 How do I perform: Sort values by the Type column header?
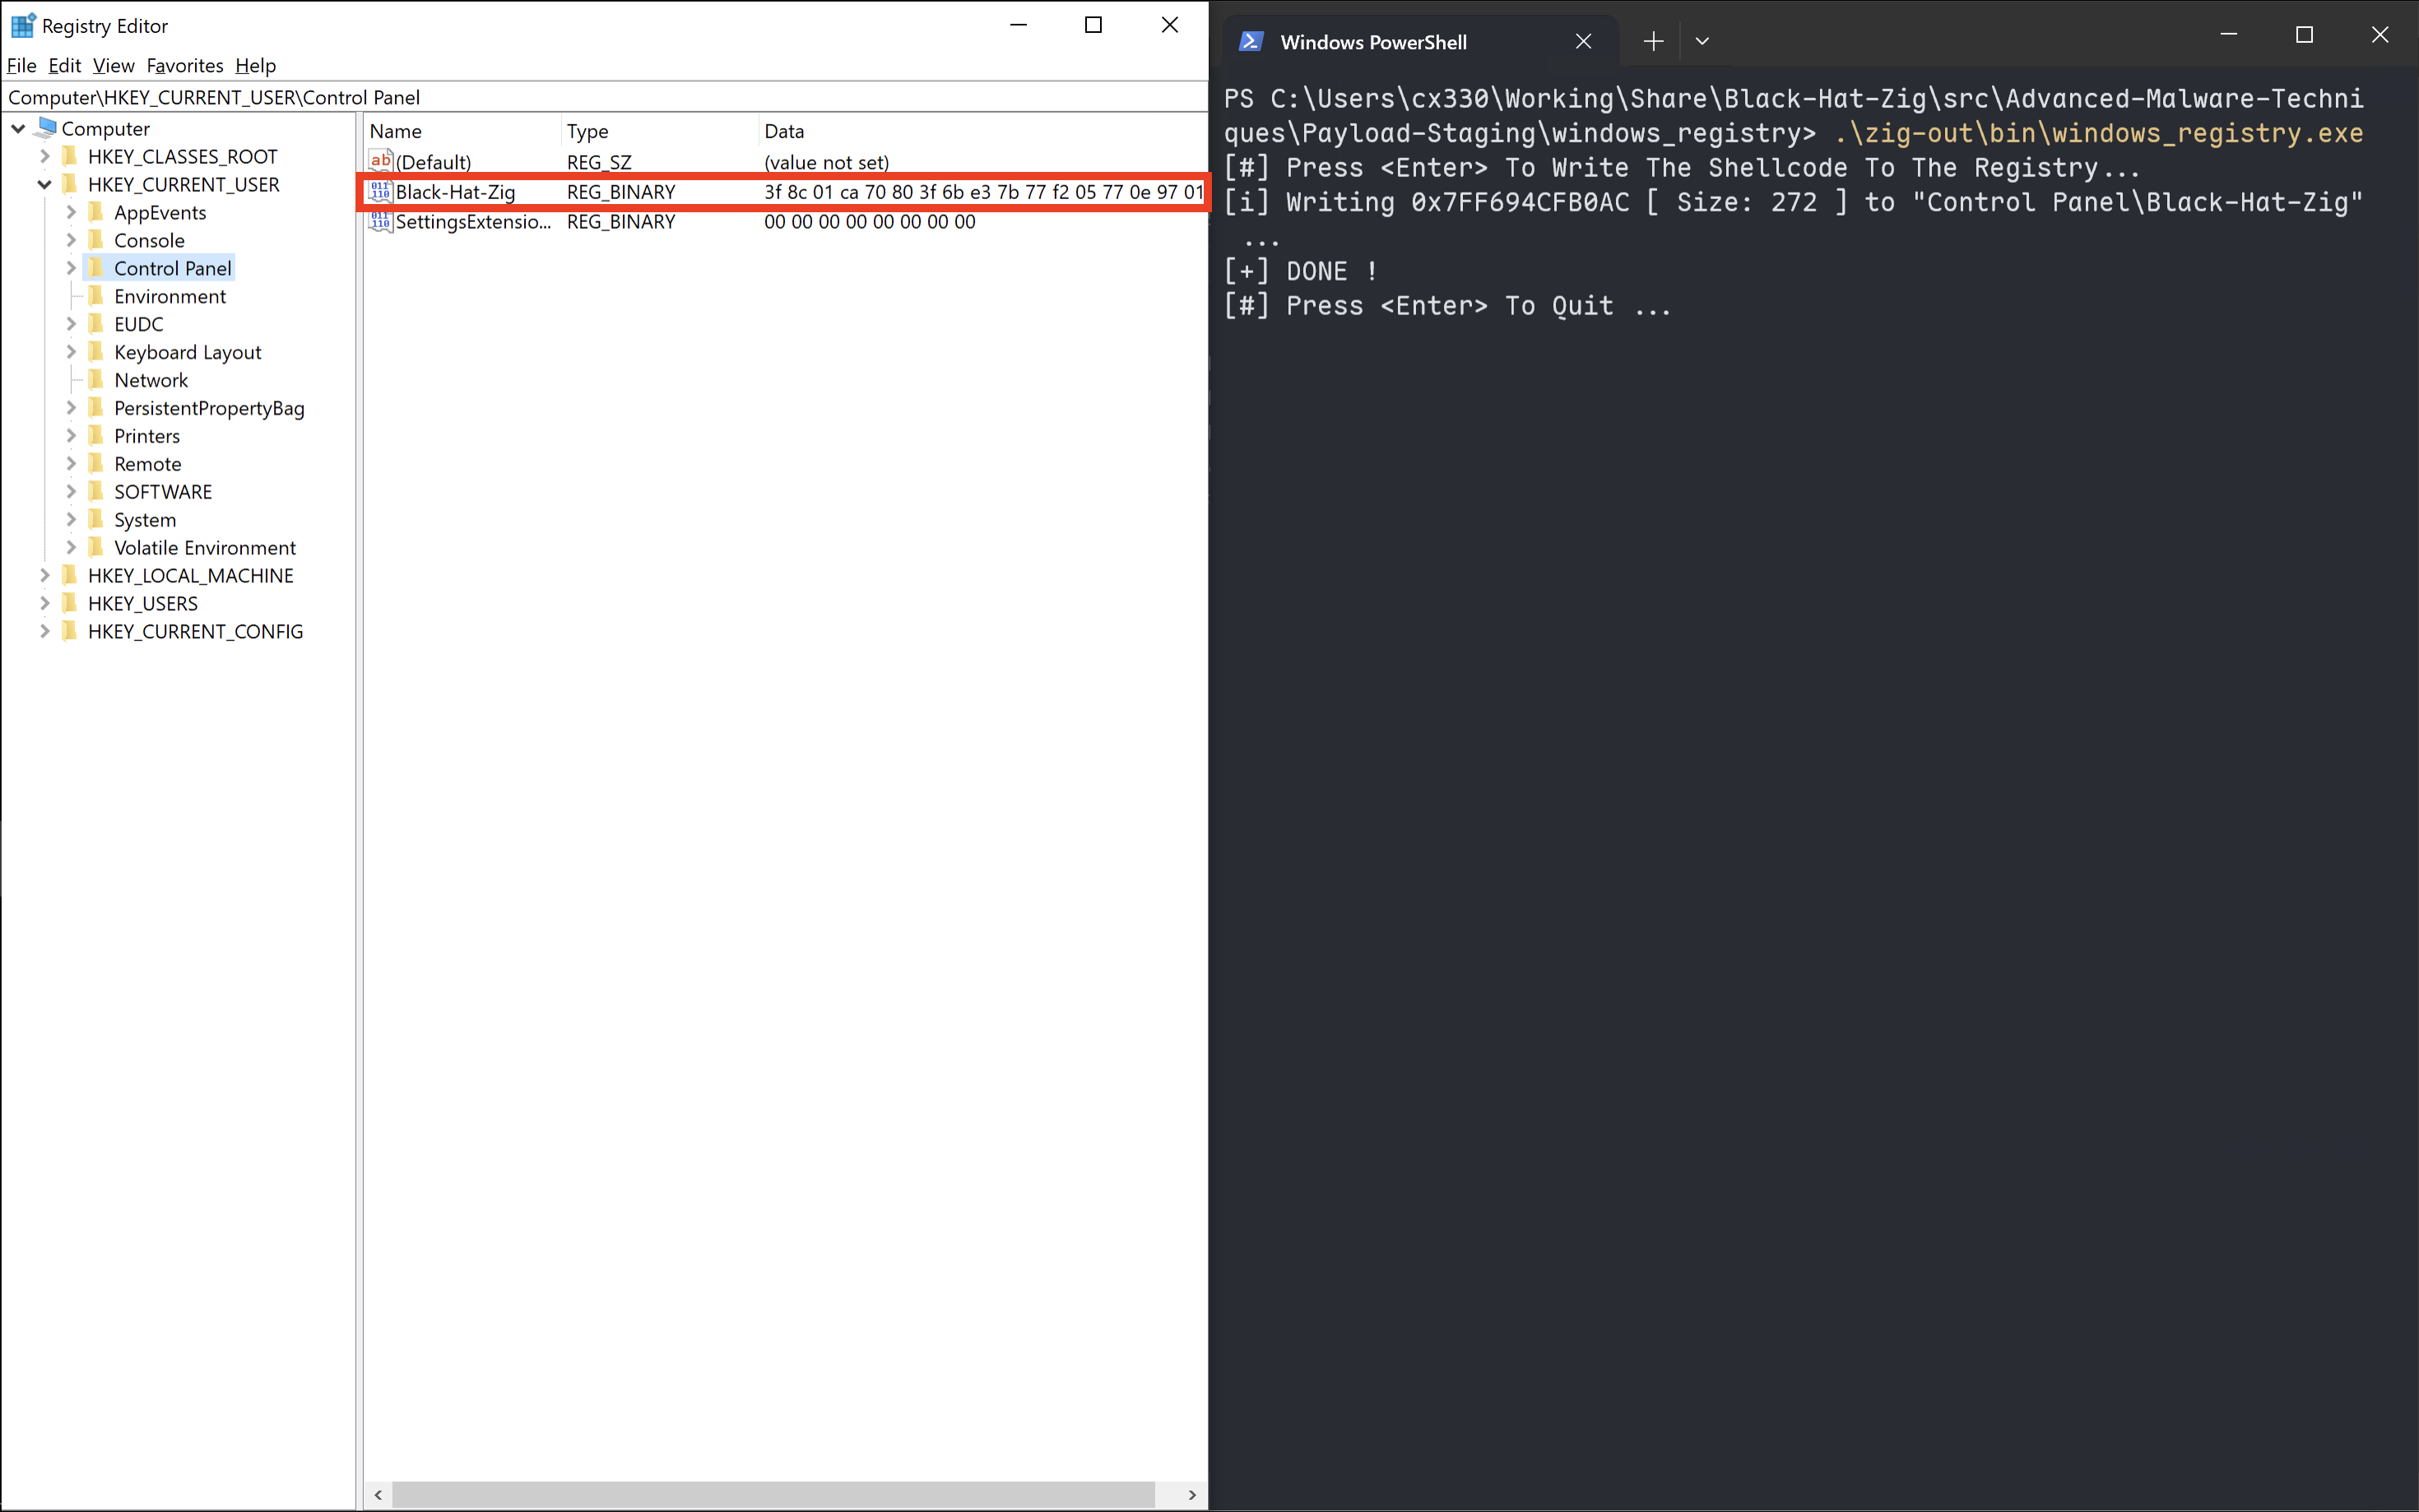tap(659, 131)
